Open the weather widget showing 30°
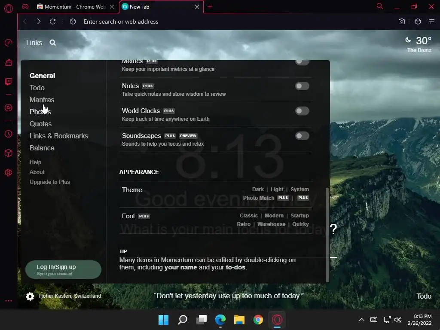Screen dimensions: 440x330 418,44
